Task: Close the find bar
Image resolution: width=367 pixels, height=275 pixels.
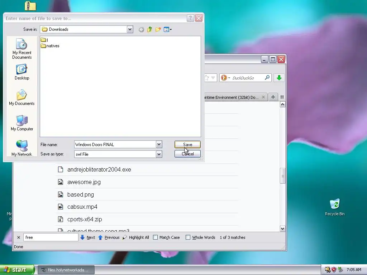Action: coord(19,237)
